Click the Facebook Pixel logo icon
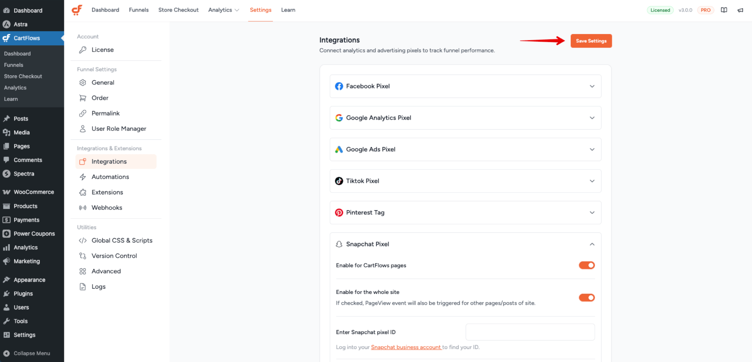This screenshot has width=752, height=362. click(x=339, y=86)
